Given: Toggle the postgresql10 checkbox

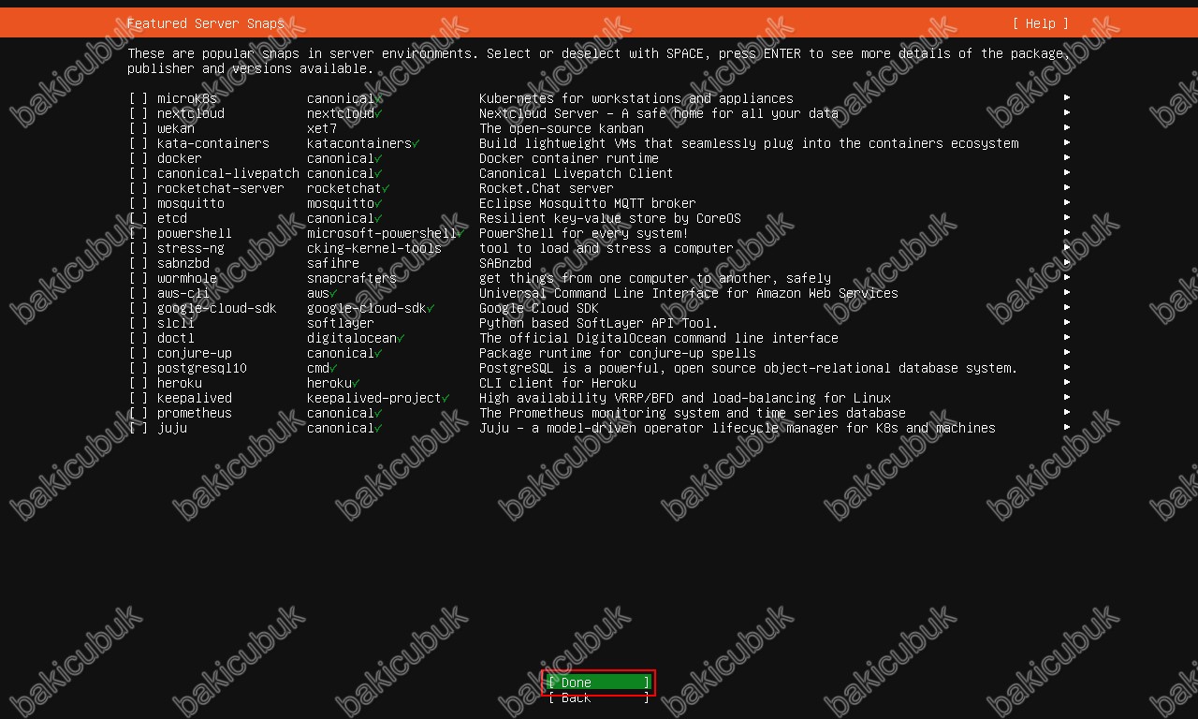Looking at the screenshot, I should 139,368.
